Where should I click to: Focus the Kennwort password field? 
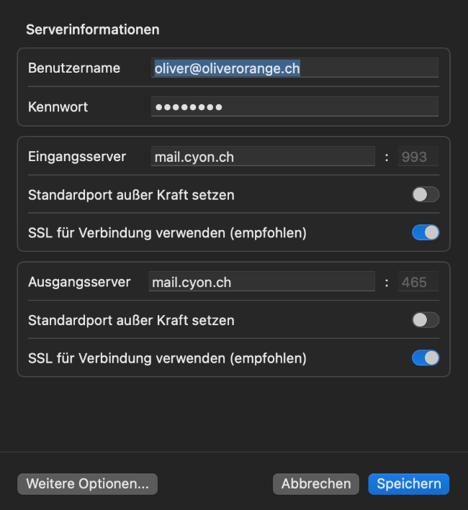coord(294,107)
